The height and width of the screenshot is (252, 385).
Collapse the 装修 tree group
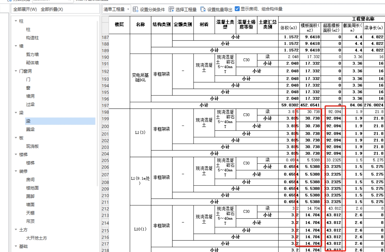pos(16,171)
